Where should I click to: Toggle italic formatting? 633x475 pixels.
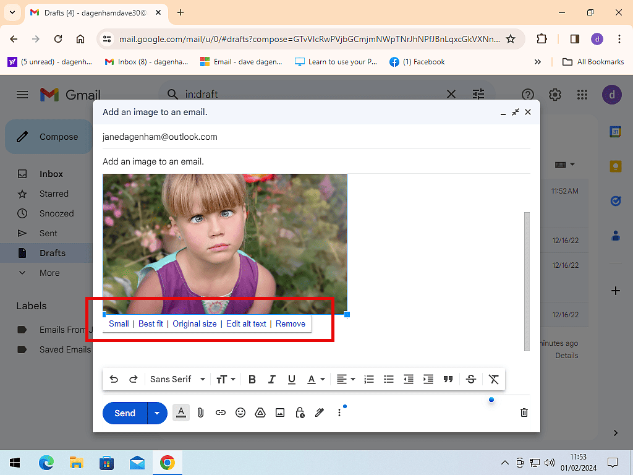click(x=272, y=379)
